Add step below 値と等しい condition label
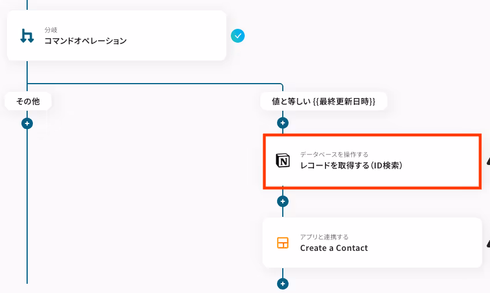 (283, 123)
